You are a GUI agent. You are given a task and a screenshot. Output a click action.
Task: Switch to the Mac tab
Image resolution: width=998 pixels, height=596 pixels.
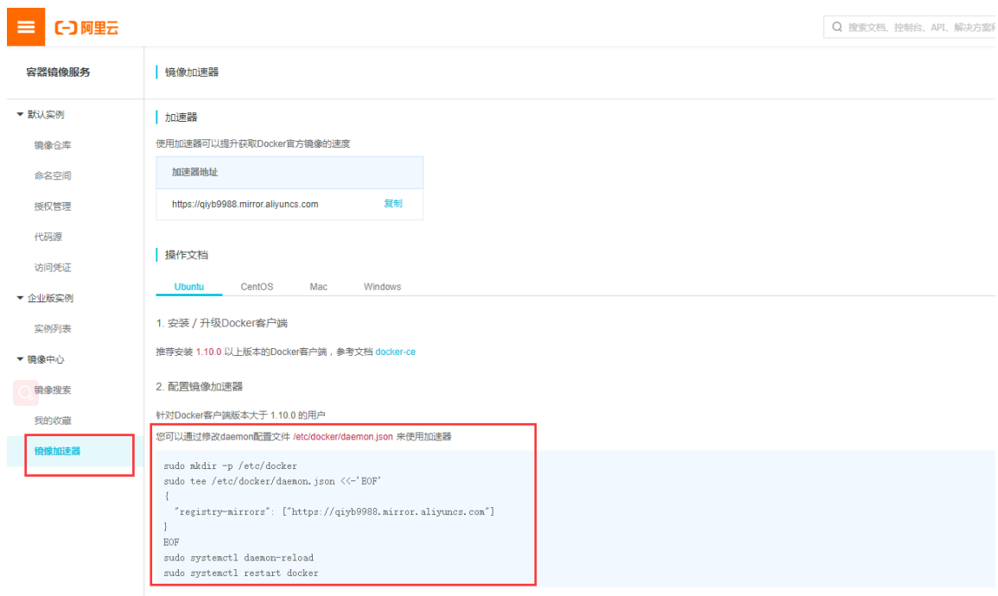[318, 287]
